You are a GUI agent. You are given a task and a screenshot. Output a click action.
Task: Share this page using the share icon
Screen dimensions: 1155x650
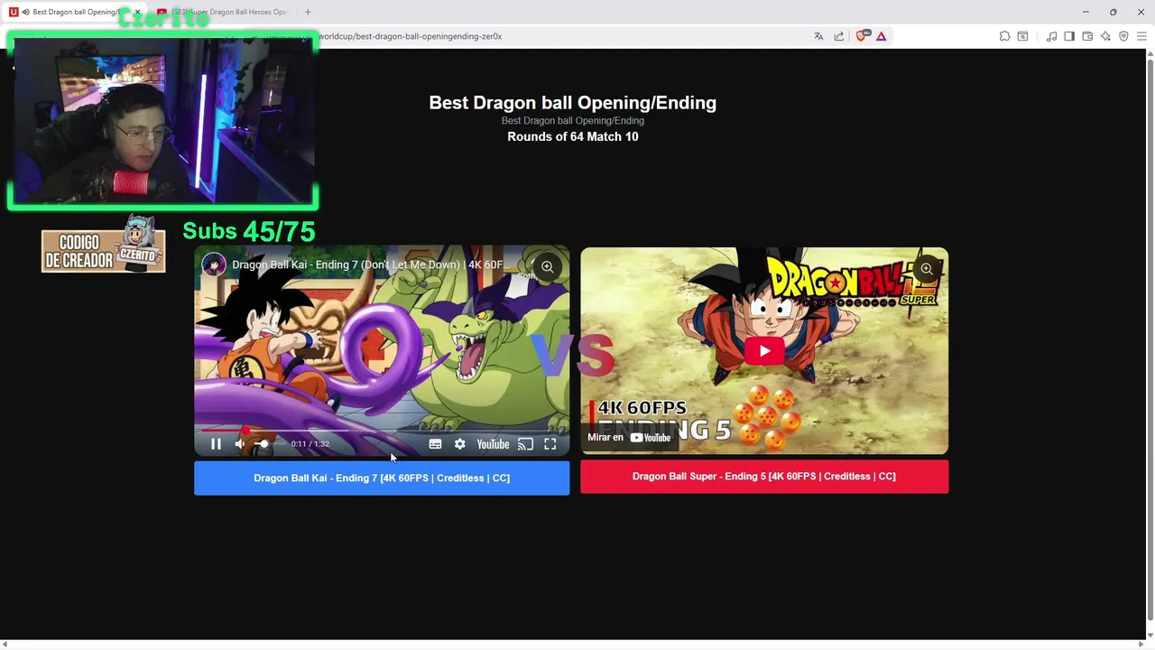tap(839, 36)
